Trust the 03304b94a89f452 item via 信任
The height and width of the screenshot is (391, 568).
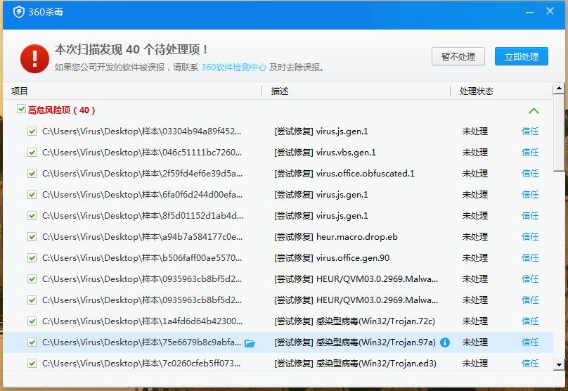(x=530, y=132)
